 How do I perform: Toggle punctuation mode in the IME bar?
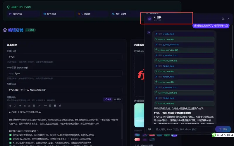point(225,135)
